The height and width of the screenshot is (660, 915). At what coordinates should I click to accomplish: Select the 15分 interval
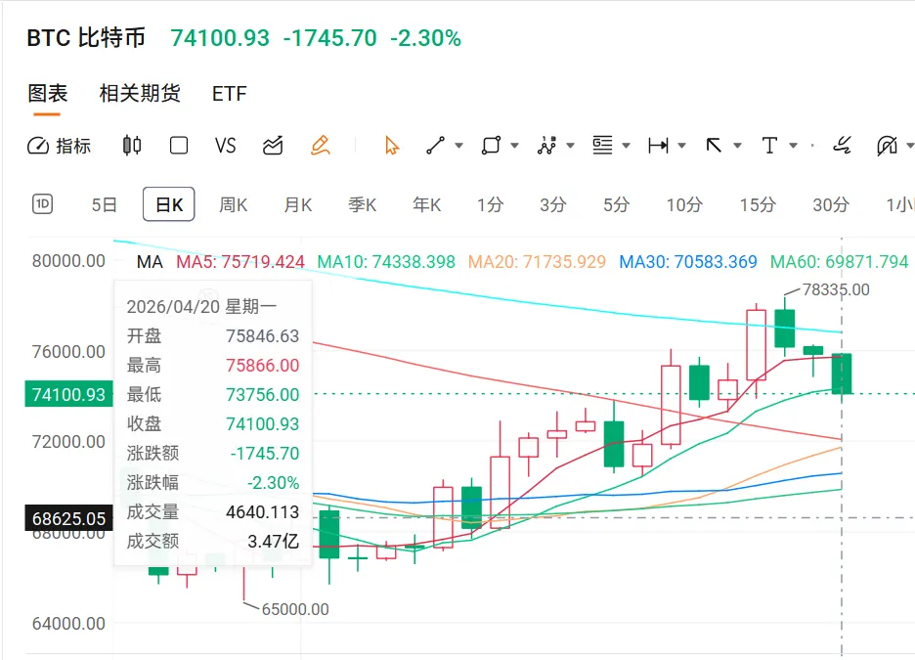point(758,204)
